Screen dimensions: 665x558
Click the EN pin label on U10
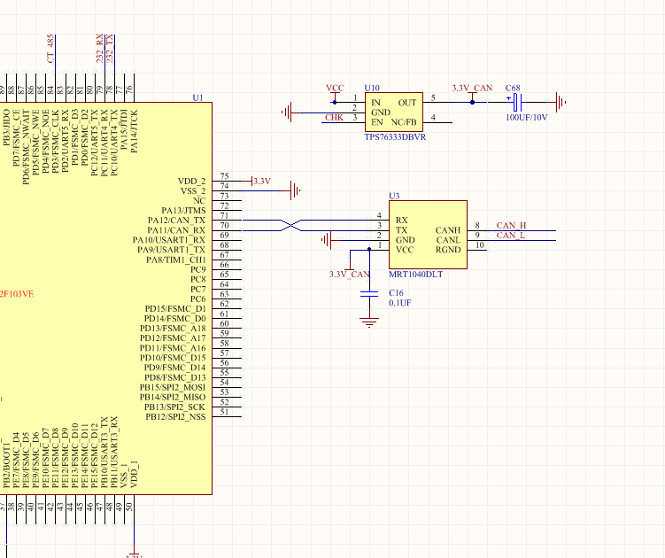pyautogui.click(x=377, y=122)
